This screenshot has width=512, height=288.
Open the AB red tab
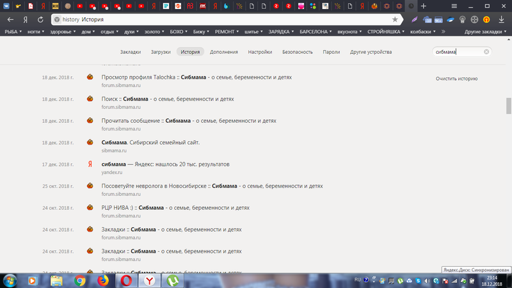tap(190, 6)
